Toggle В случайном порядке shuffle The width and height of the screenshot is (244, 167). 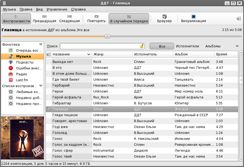(129, 19)
